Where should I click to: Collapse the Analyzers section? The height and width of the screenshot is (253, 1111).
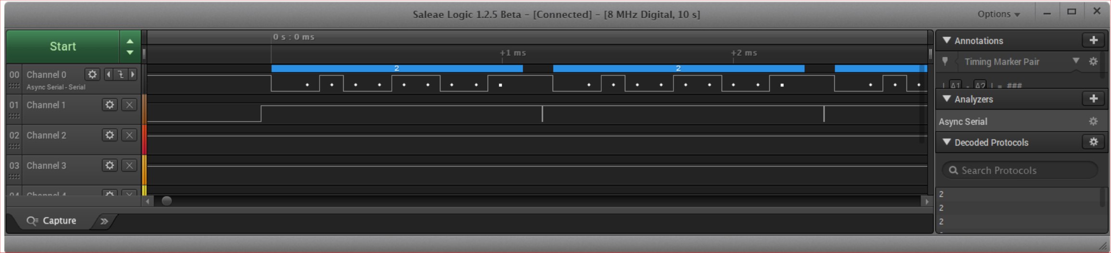pyautogui.click(x=946, y=99)
